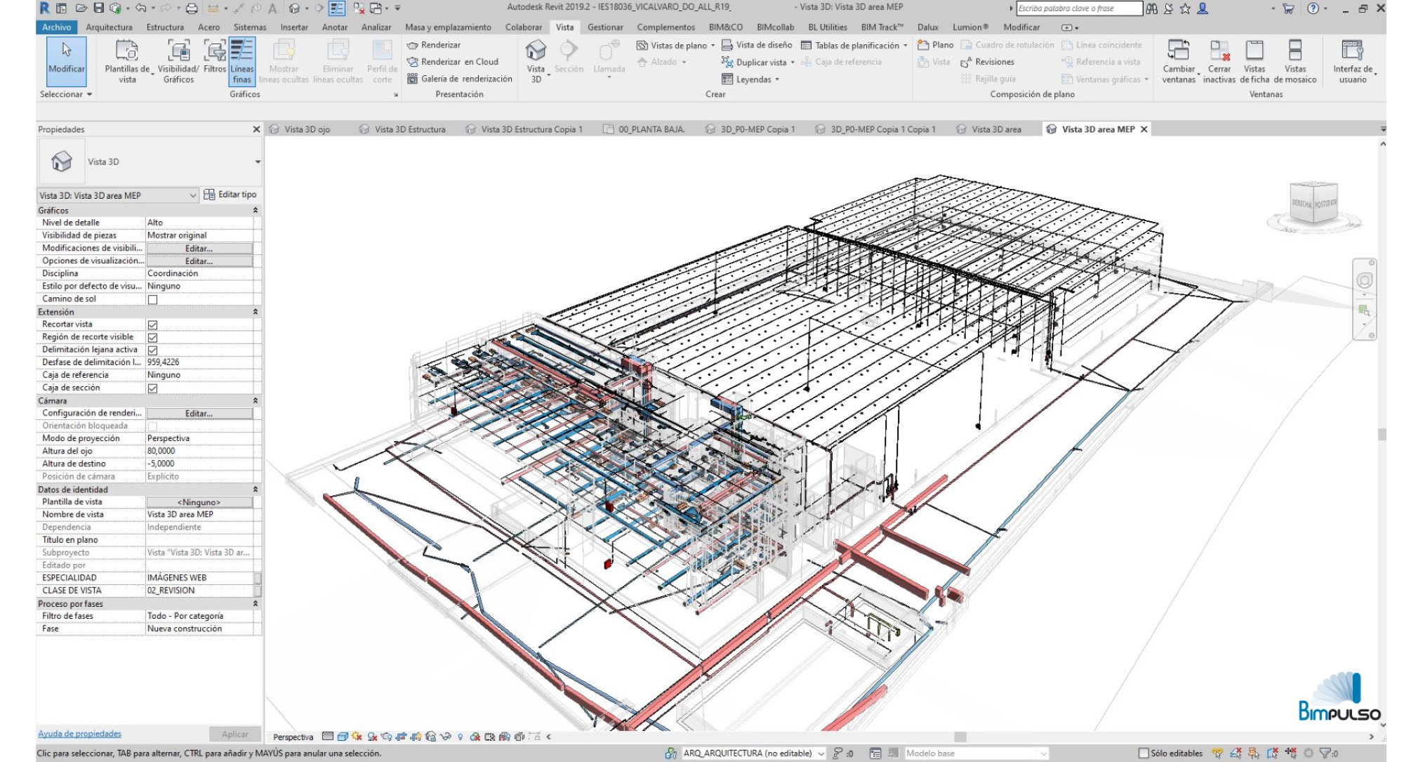Viewport: 1404px width, 762px height.
Task: Click Editar for Opciones de visualización
Action: pos(199,261)
